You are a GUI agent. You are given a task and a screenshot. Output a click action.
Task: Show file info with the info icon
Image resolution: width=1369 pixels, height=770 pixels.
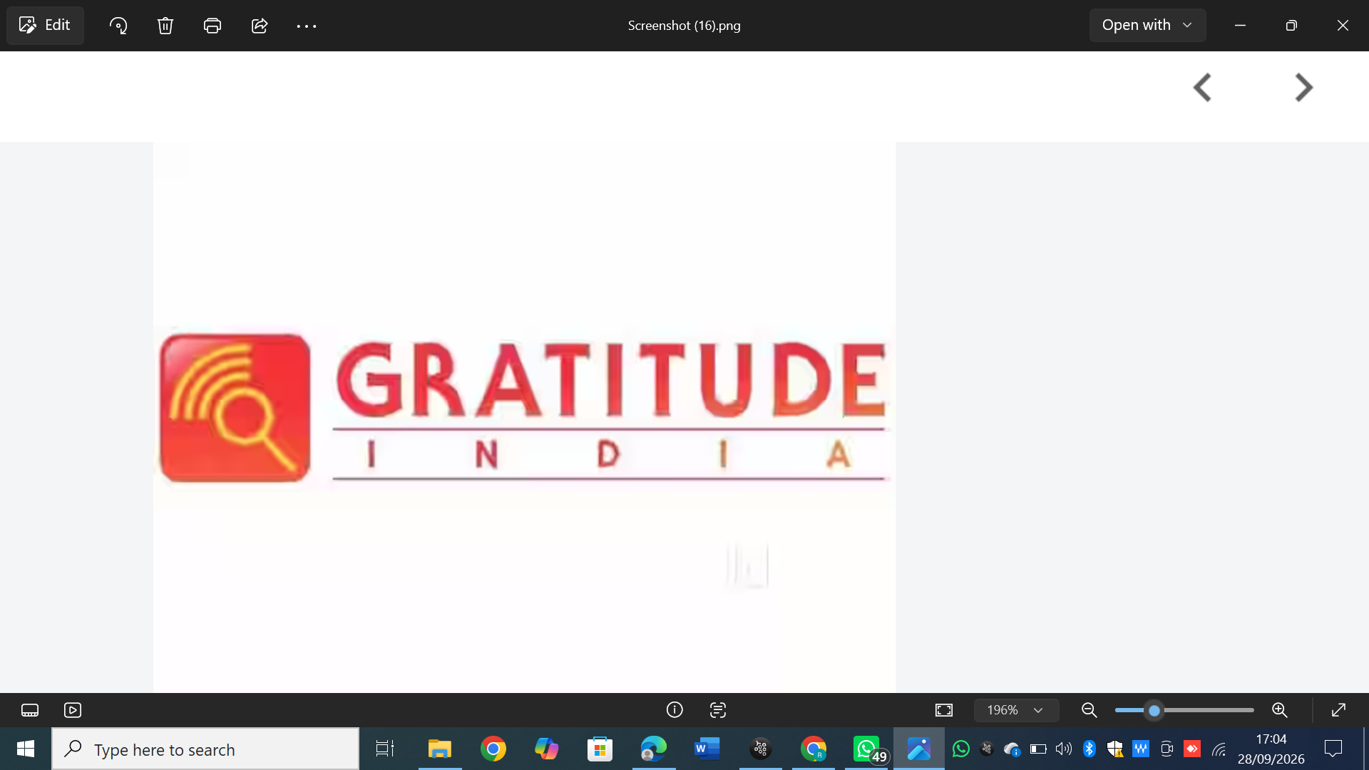pyautogui.click(x=675, y=710)
